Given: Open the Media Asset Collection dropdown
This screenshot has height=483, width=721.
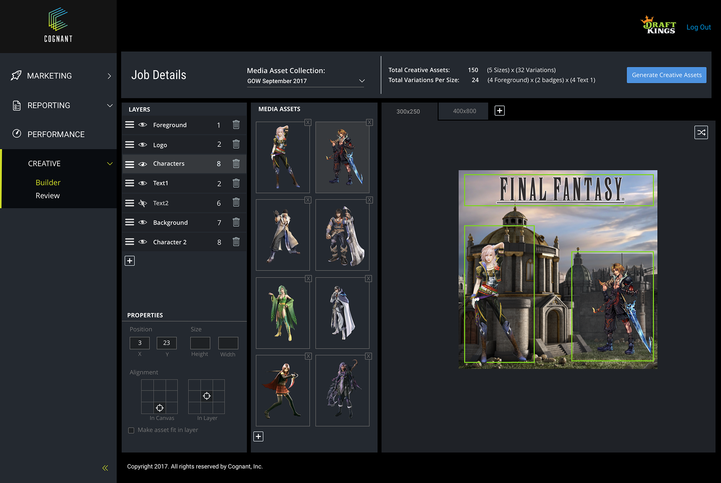Looking at the screenshot, I should [305, 81].
